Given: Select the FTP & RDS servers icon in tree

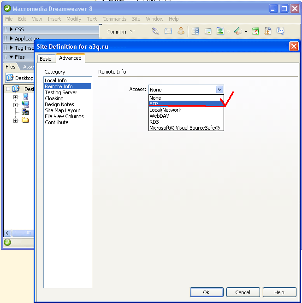Looking at the screenshot, I should pos(25,112).
